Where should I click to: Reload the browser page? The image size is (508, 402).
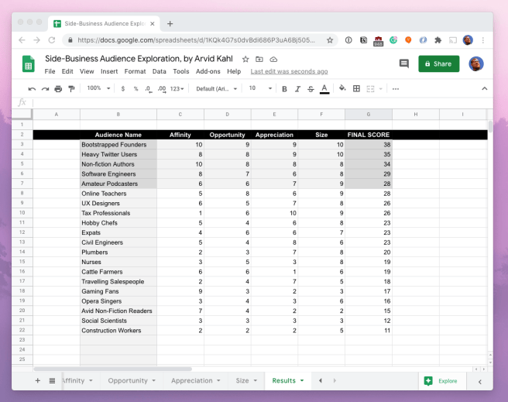(52, 40)
